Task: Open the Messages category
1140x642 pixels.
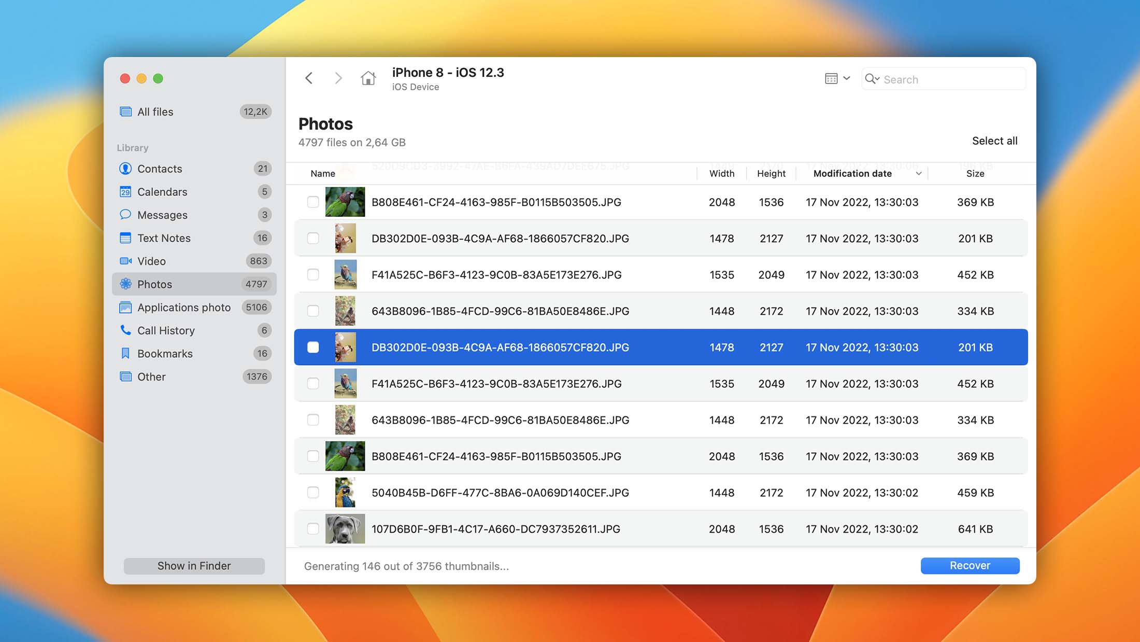Action: pyautogui.click(x=194, y=215)
